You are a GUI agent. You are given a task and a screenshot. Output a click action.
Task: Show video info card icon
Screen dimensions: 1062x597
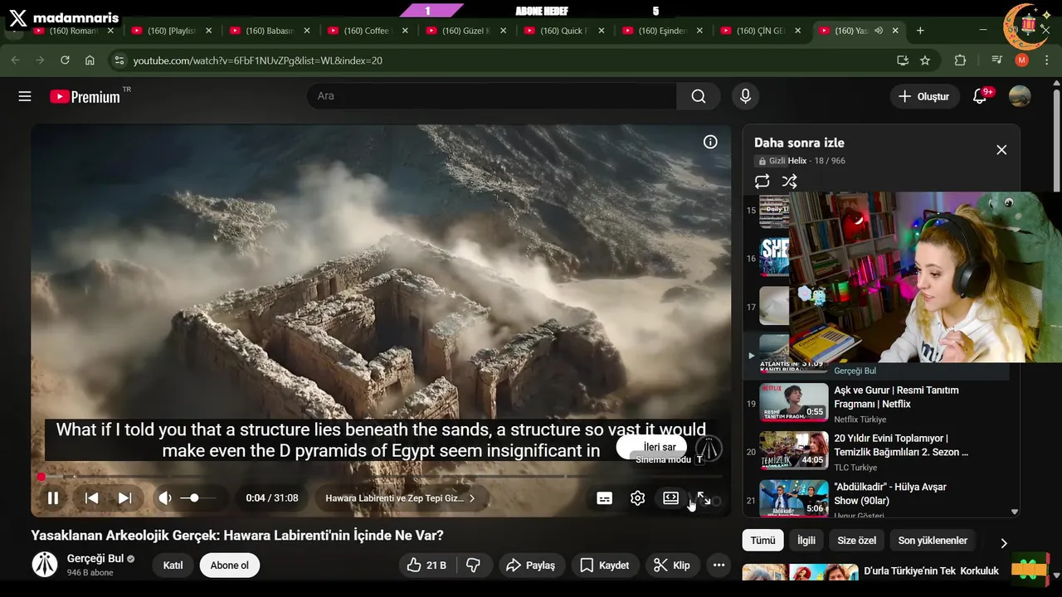click(x=710, y=142)
